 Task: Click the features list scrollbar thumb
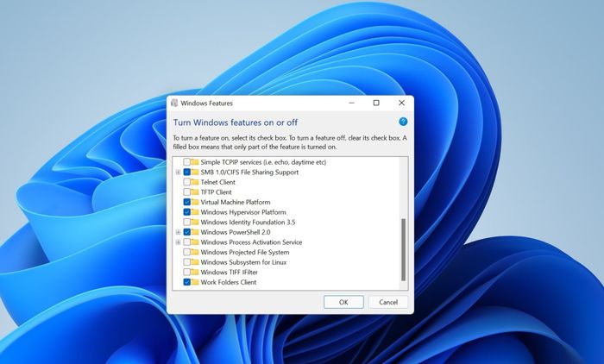click(x=403, y=249)
